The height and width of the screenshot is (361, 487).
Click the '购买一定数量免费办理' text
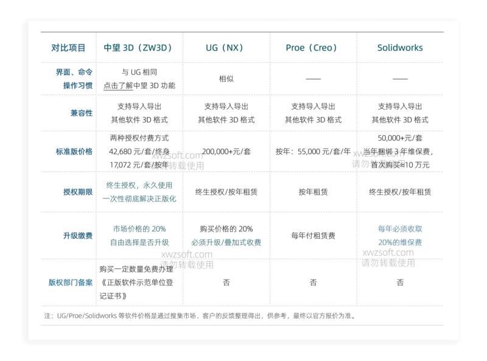click(136, 269)
